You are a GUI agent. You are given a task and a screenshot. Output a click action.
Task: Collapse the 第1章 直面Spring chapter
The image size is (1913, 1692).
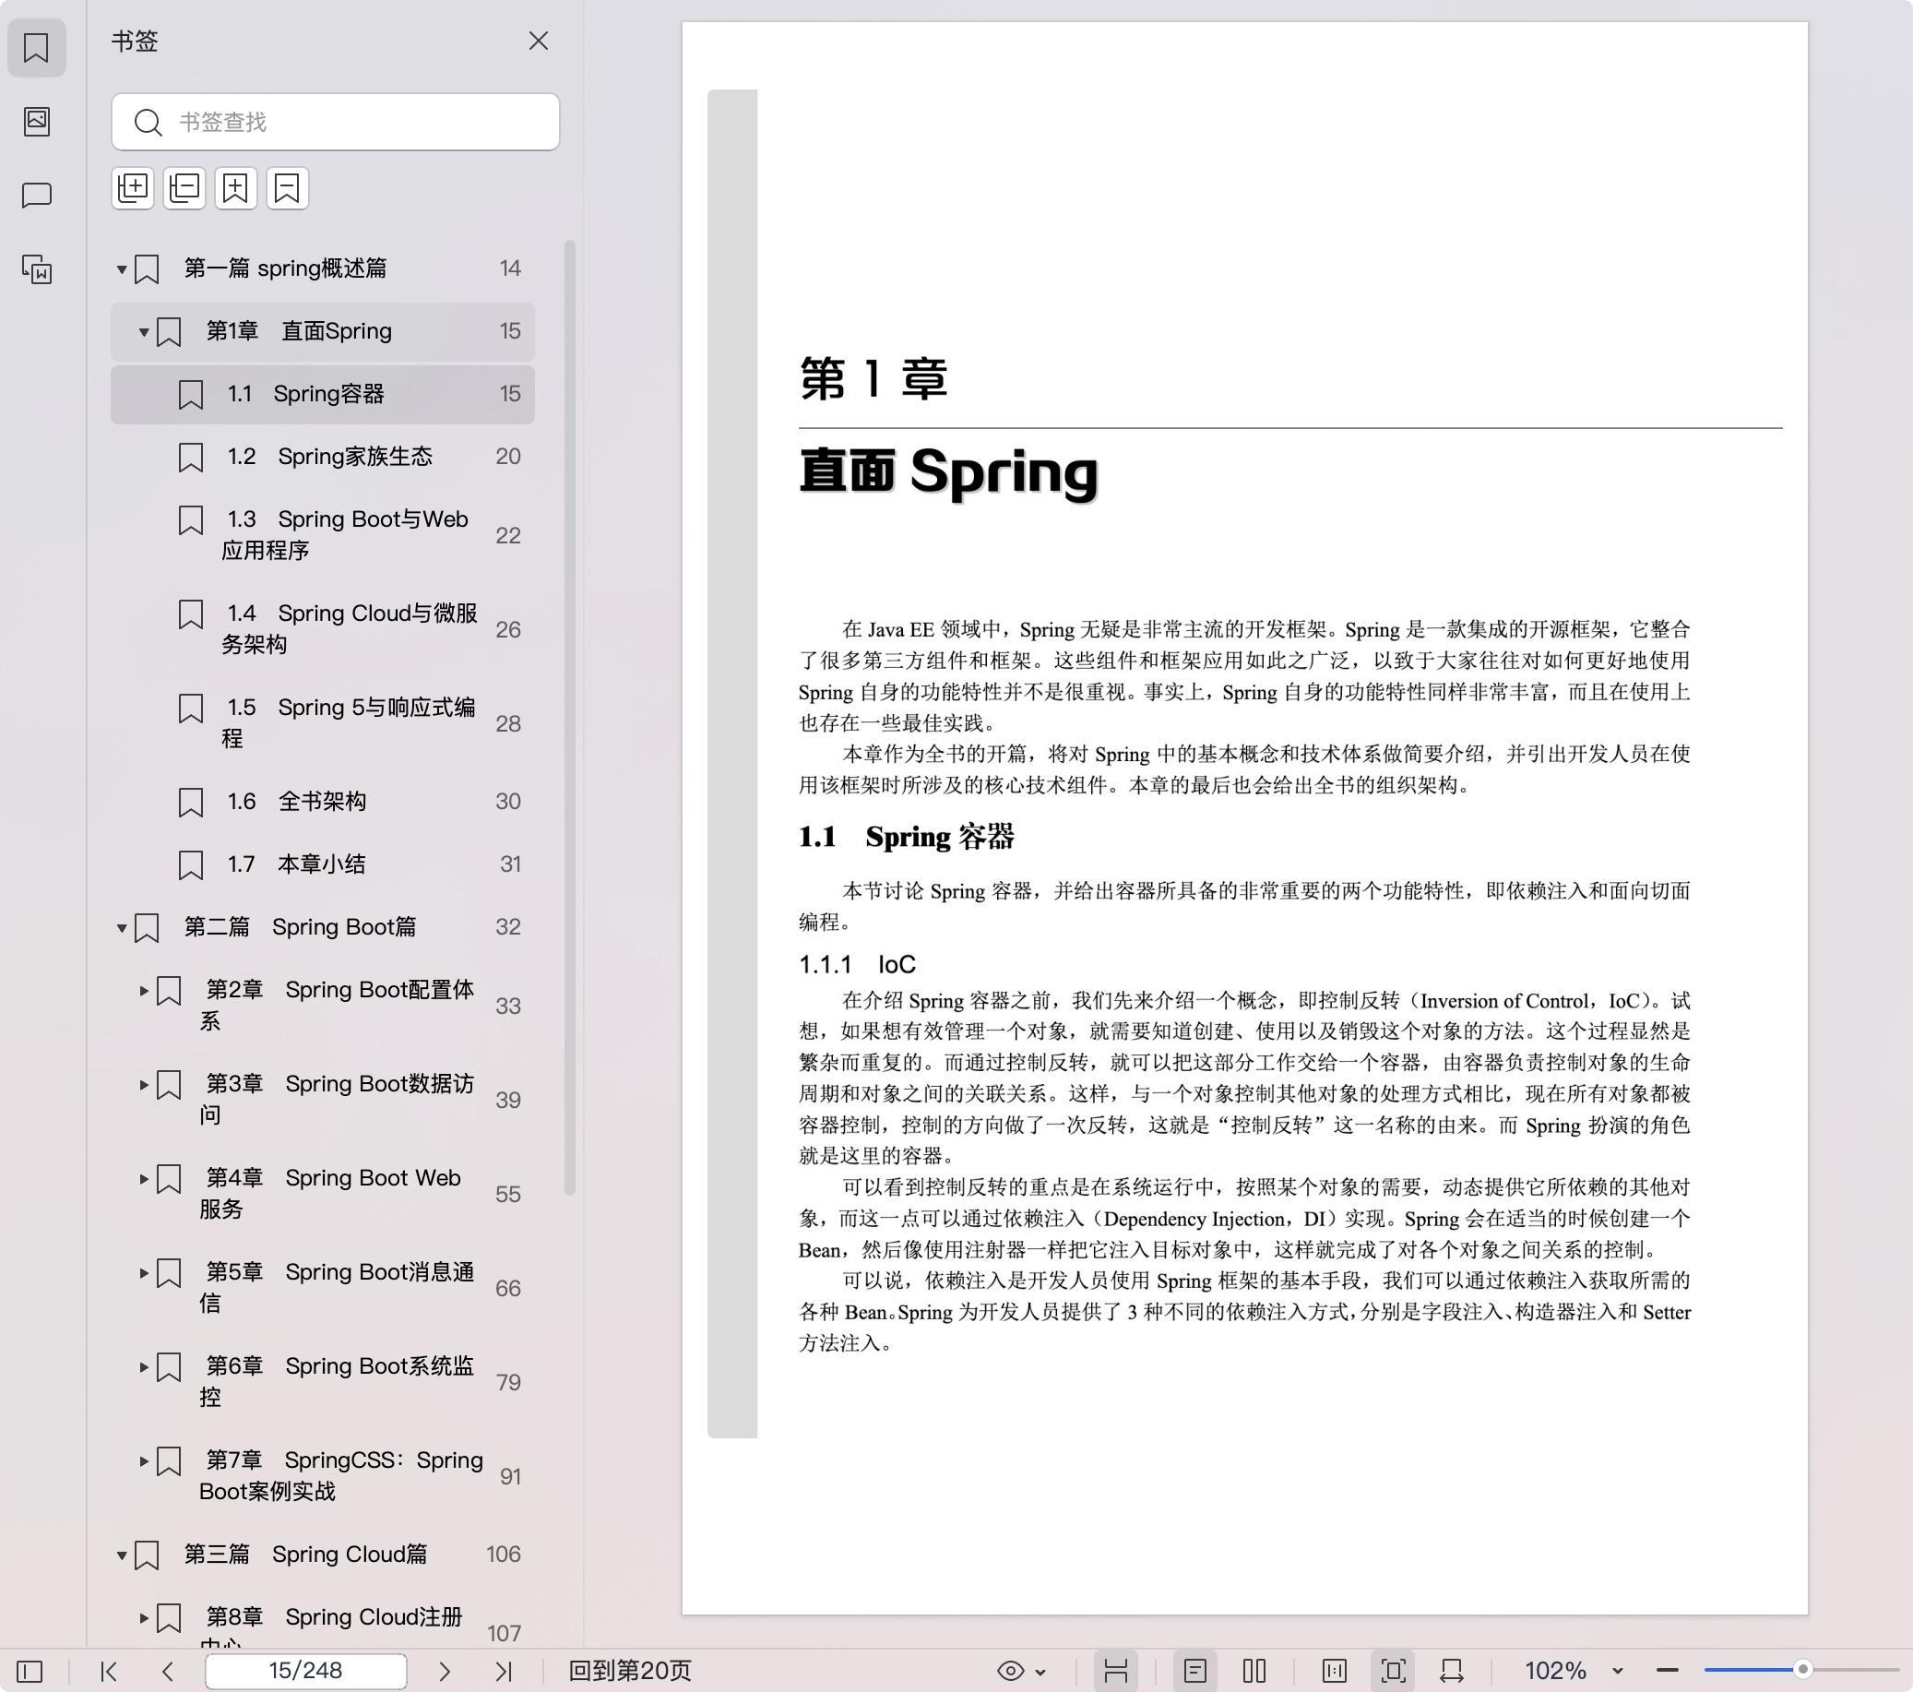click(x=144, y=332)
